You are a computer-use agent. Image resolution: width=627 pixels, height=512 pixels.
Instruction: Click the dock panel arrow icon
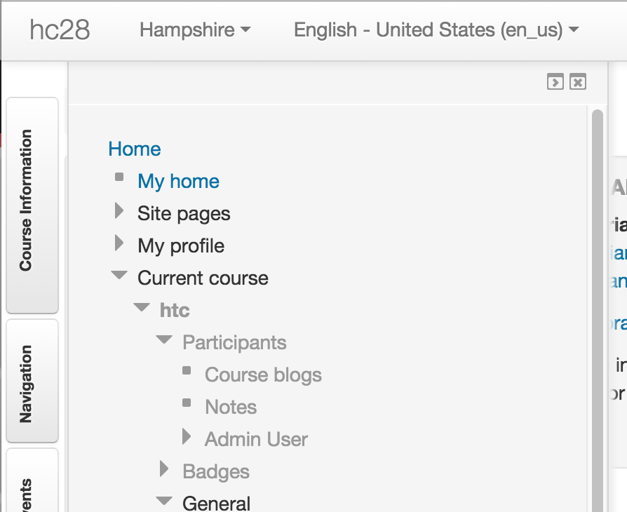pyautogui.click(x=555, y=82)
